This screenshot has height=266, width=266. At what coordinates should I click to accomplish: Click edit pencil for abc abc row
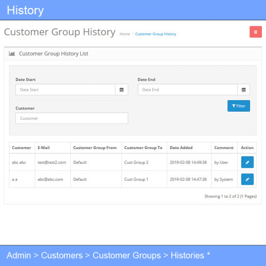point(247,162)
